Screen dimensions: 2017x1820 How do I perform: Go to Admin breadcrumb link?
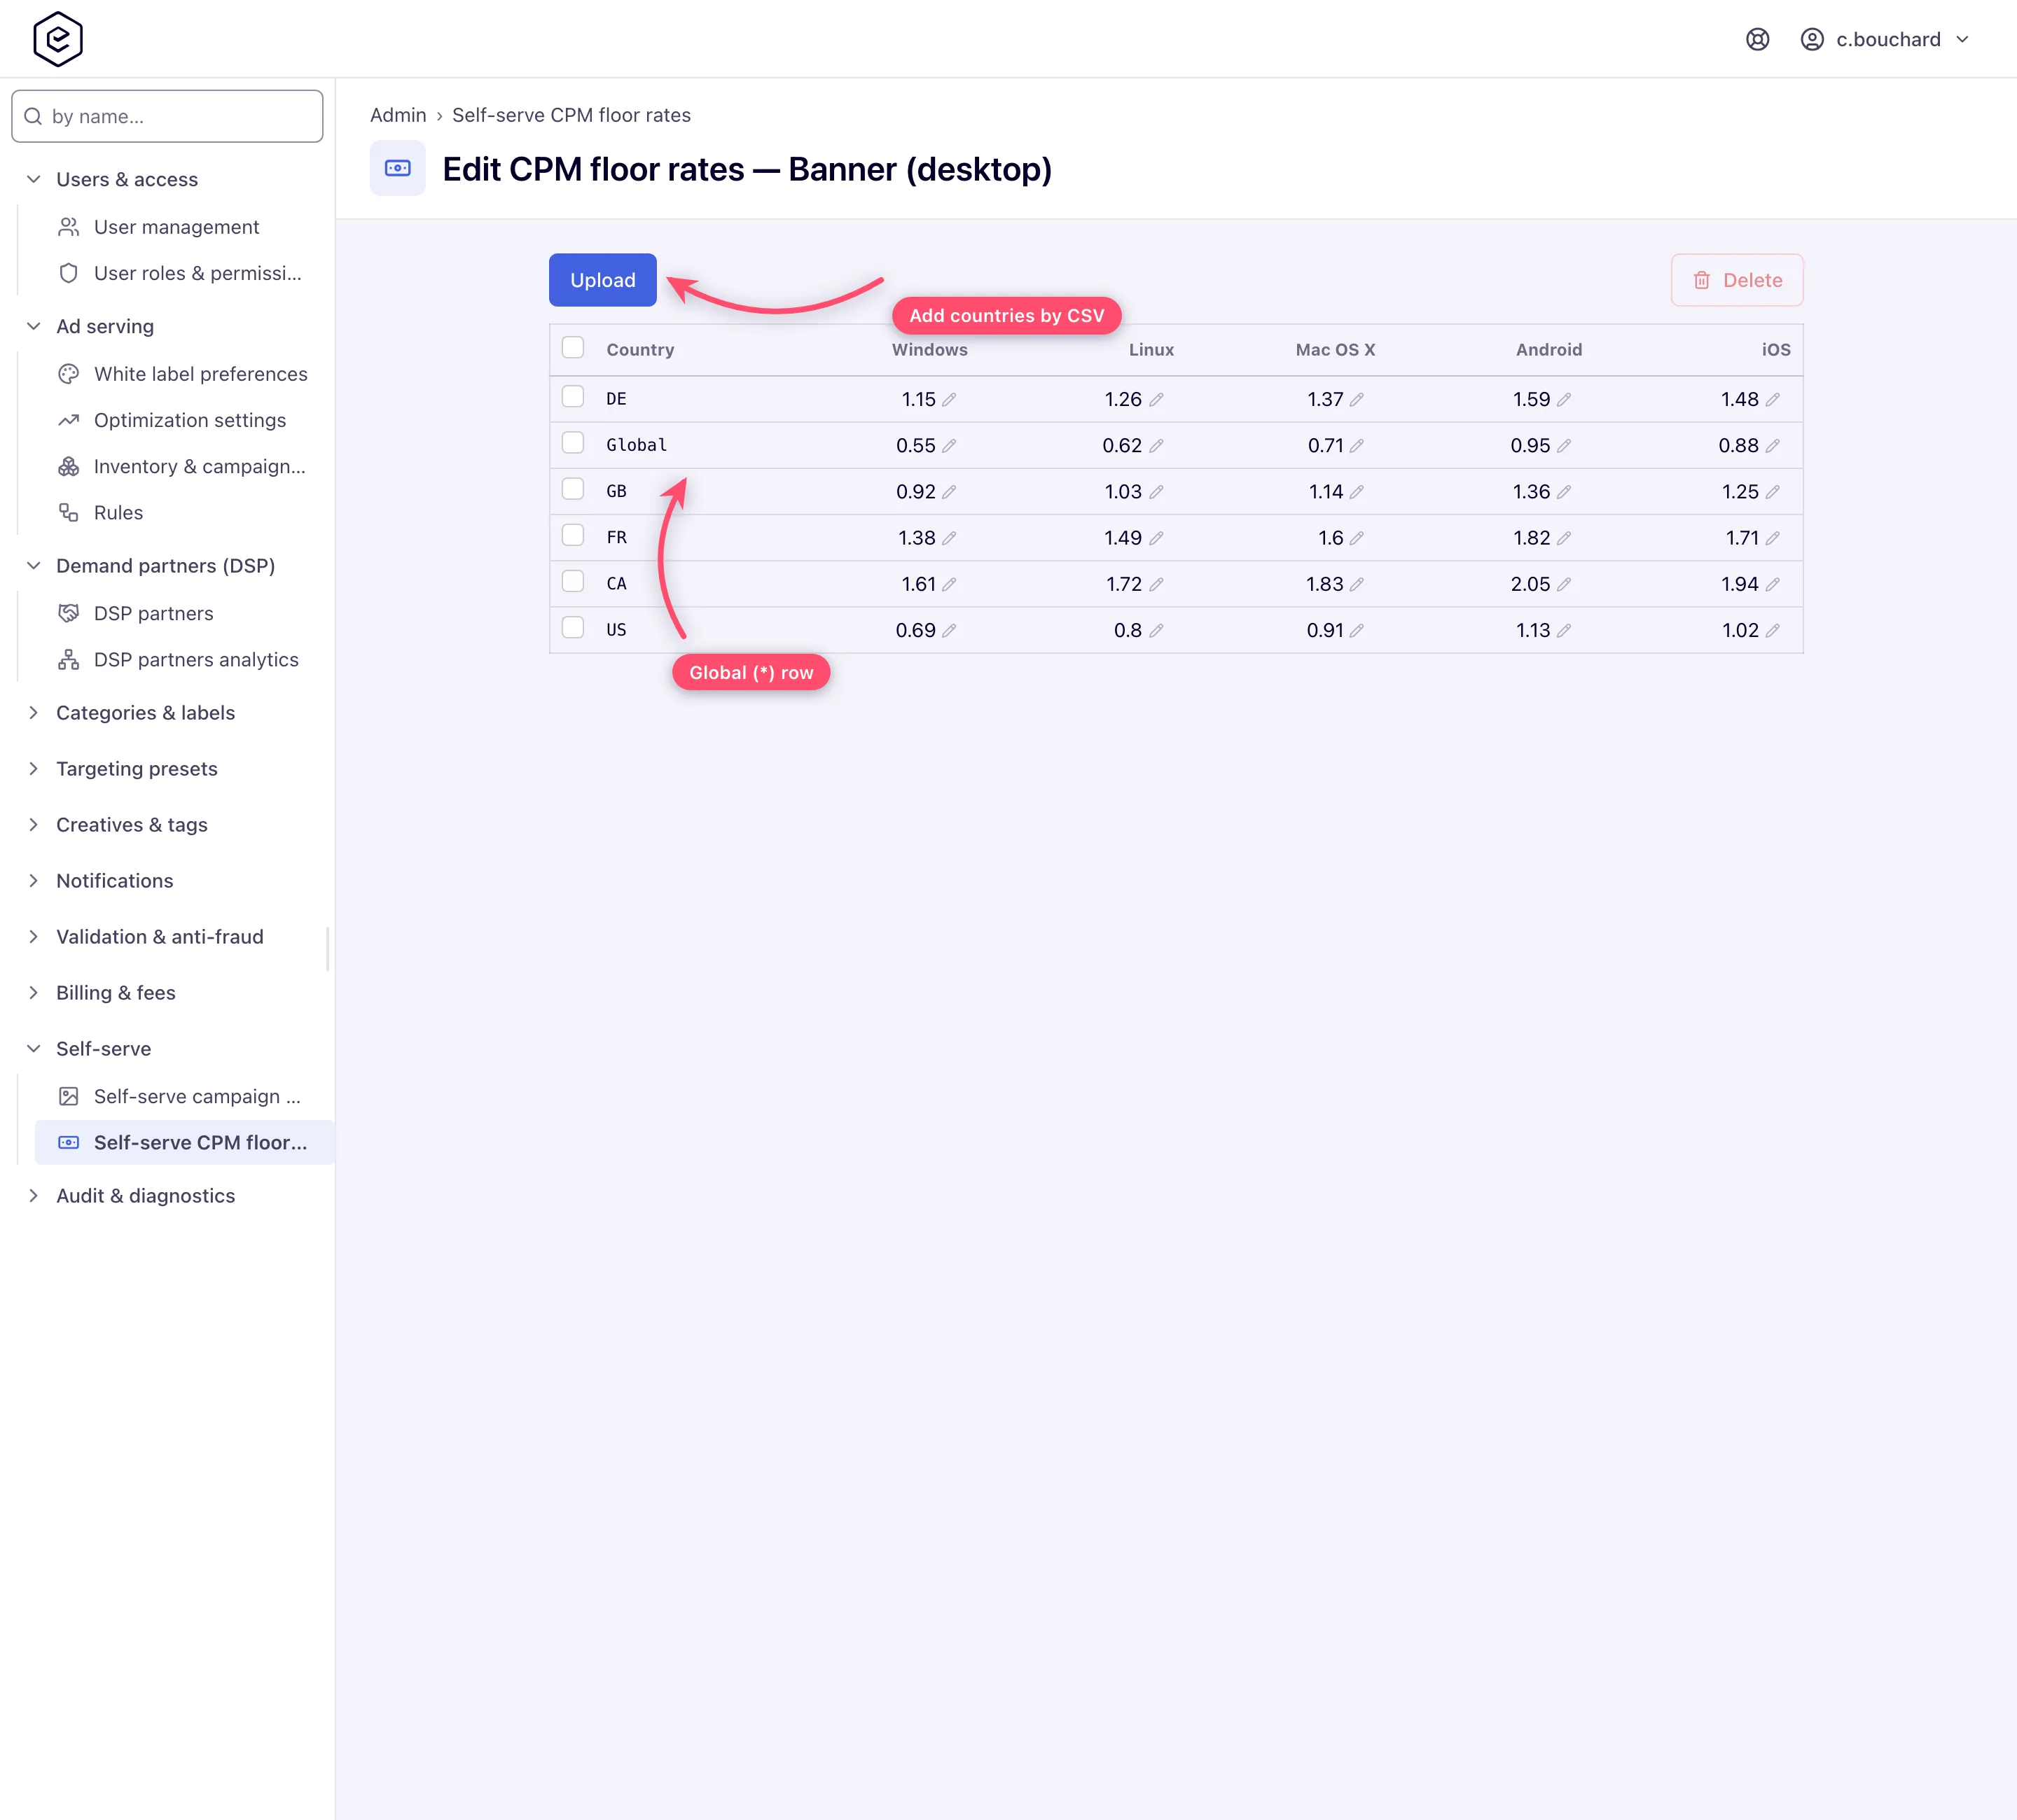(x=398, y=115)
